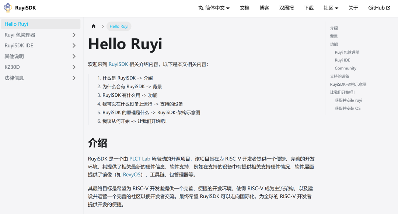Jump to 获取并安装 ruyi in table of contents
Screen dimensions: 398x214
349,100
